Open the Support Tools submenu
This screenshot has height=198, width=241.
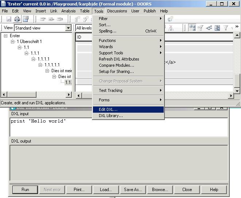128,53
